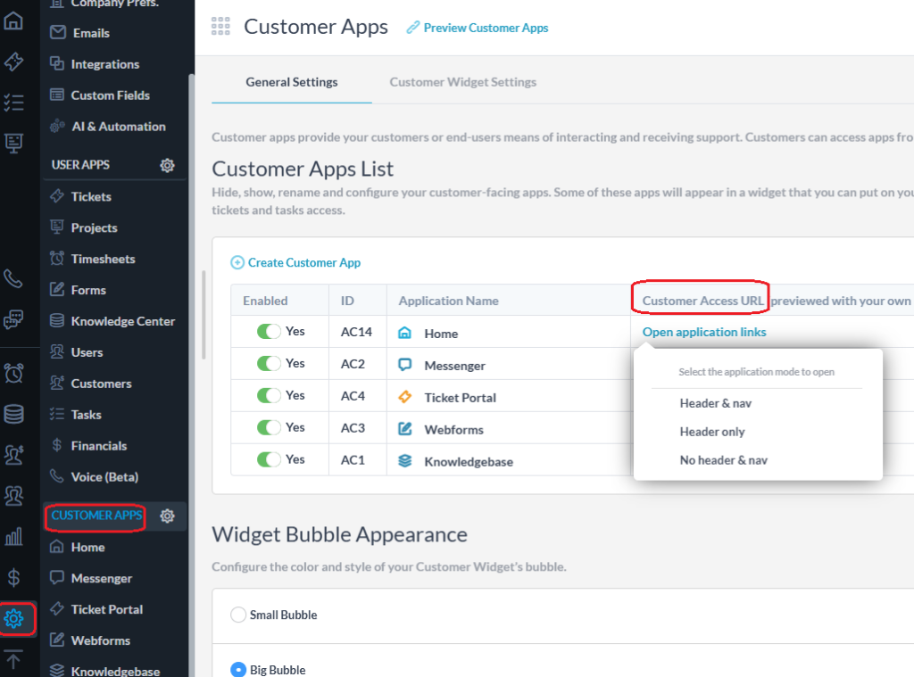
Task: Disable the Messenger app toggle
Action: point(269,364)
